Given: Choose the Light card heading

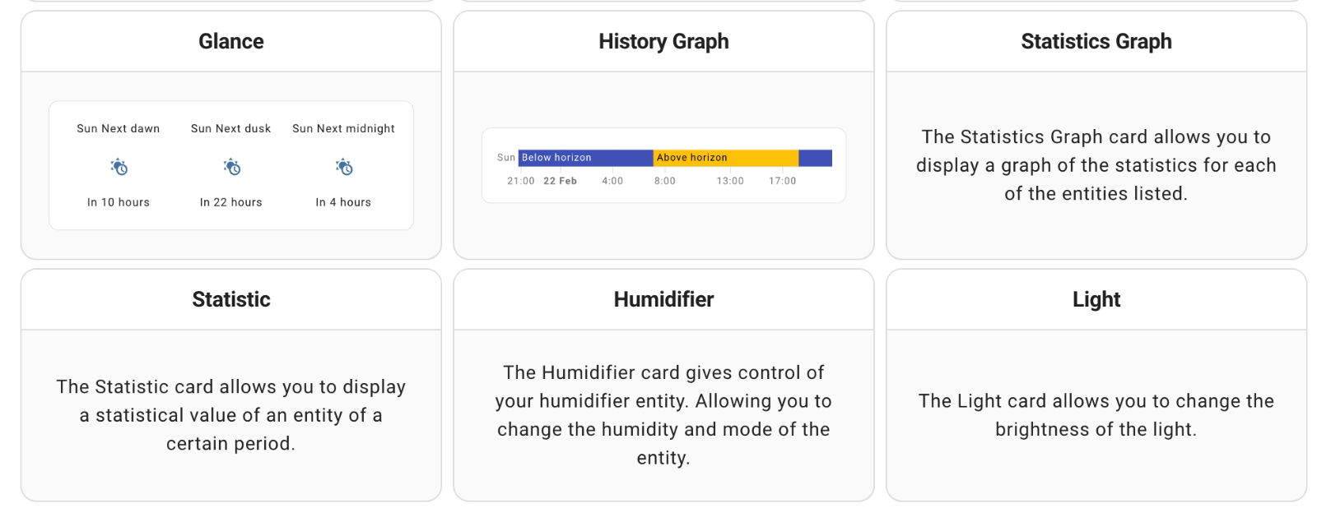Looking at the screenshot, I should pos(1096,300).
